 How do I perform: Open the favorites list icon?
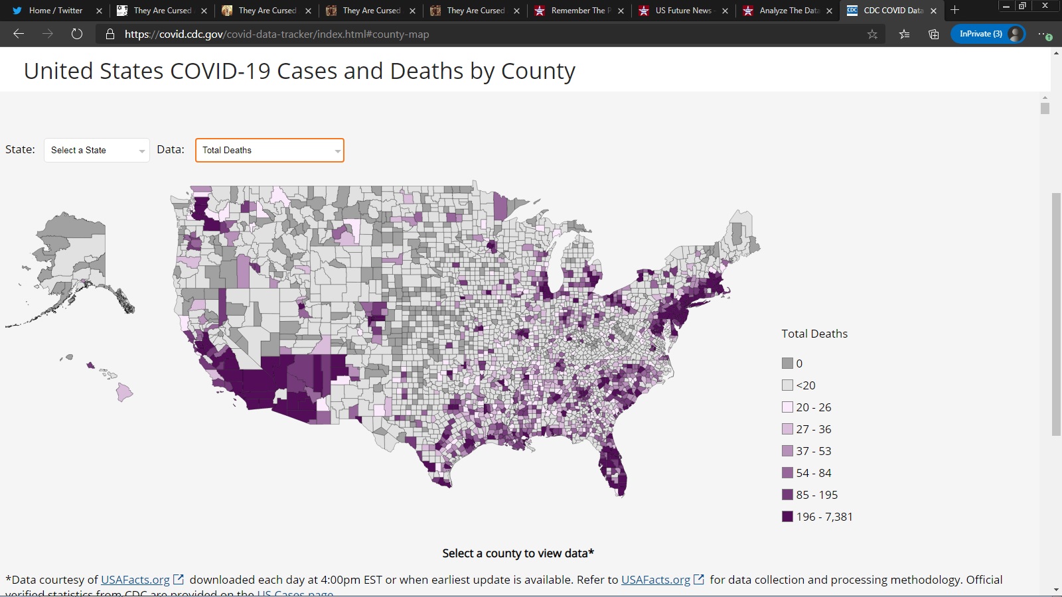point(904,34)
